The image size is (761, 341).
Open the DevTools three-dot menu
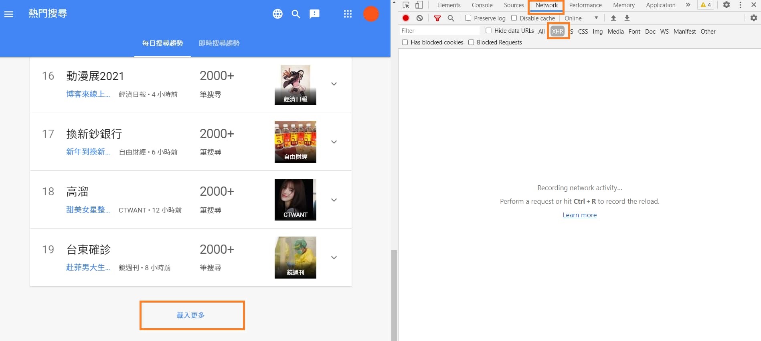[741, 5]
